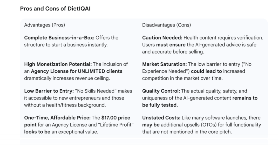Click the bold 'could lead to' phrase
The height and width of the screenshot is (145, 278).
click(206, 71)
